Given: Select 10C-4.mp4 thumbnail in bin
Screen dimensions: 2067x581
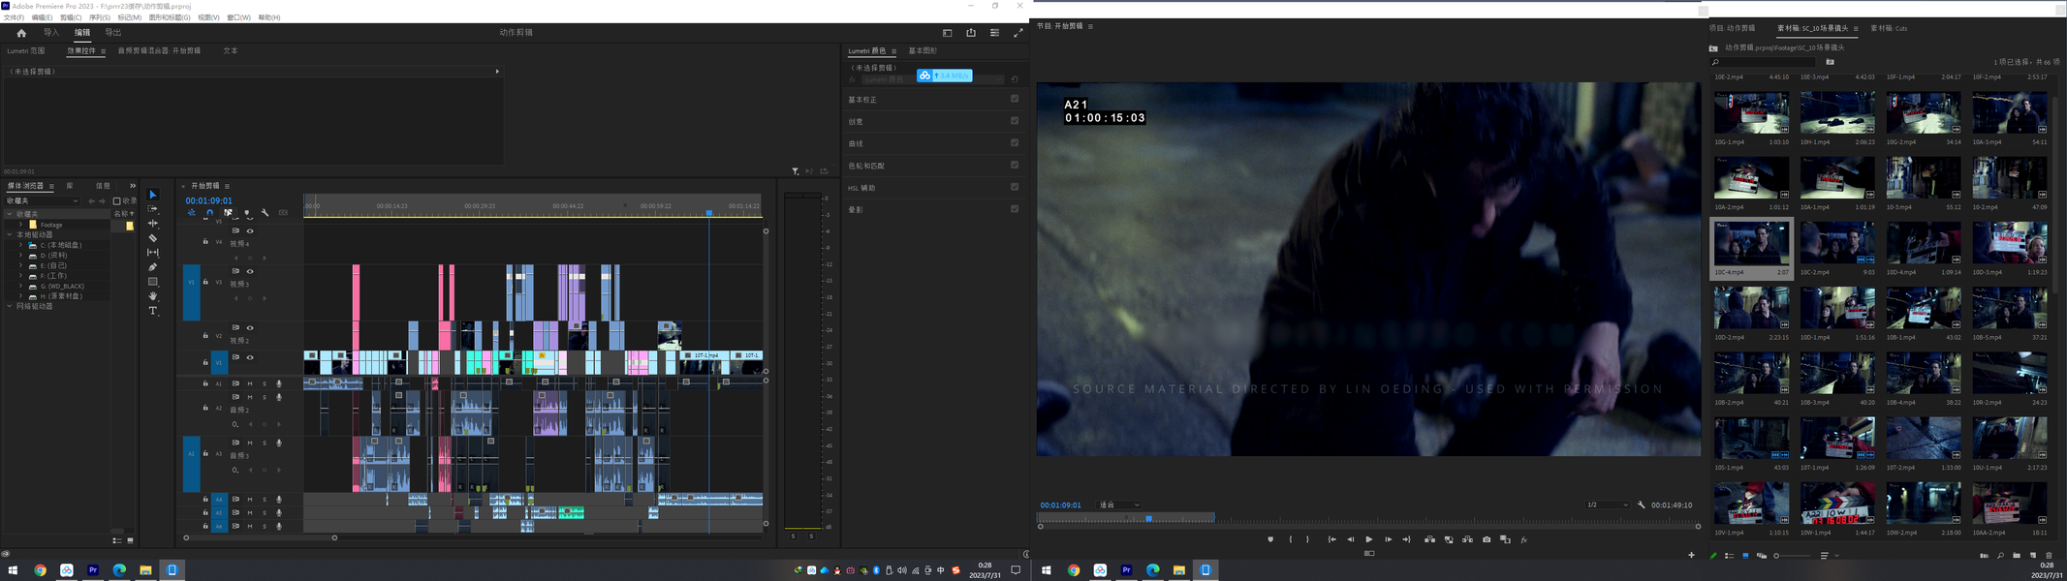Looking at the screenshot, I should (x=1751, y=243).
